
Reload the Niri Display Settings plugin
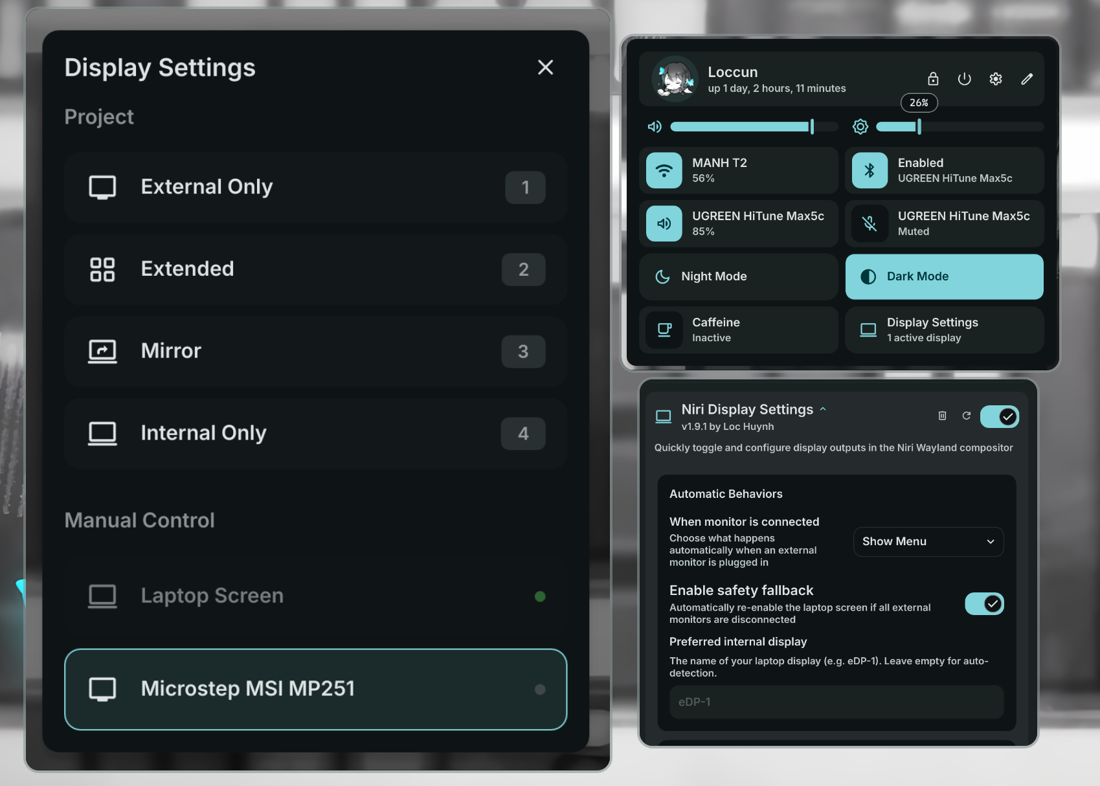[966, 416]
